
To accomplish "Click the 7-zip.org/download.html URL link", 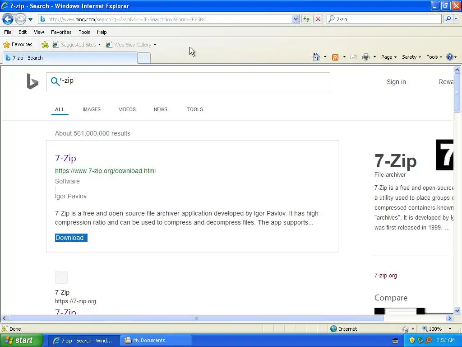I will [105, 171].
